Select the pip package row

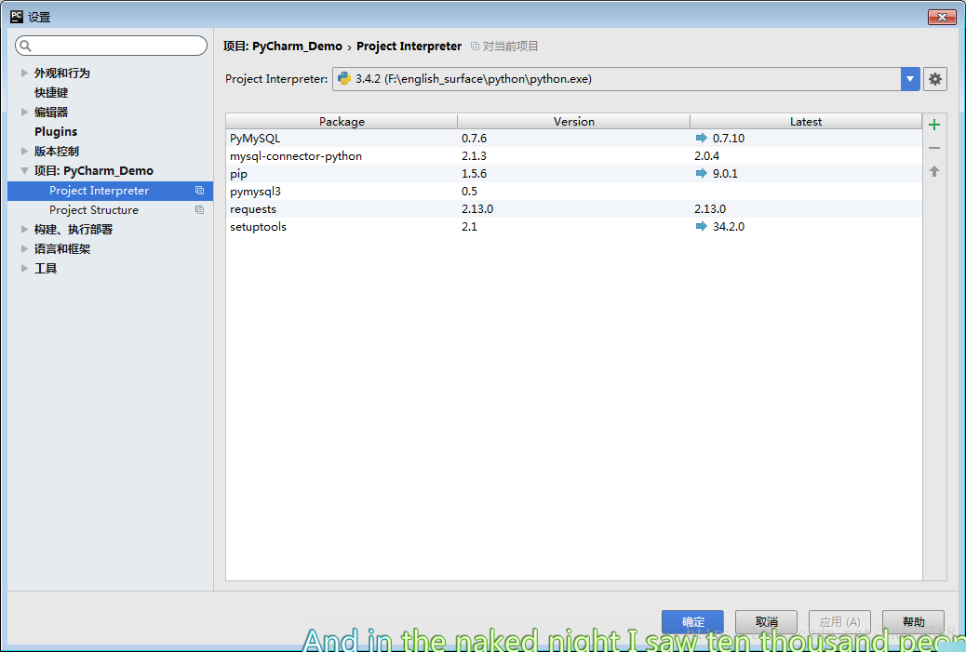click(x=573, y=174)
